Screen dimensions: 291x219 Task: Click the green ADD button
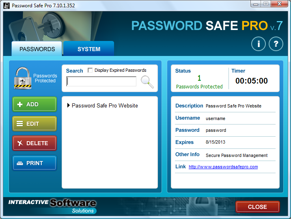tap(34, 104)
